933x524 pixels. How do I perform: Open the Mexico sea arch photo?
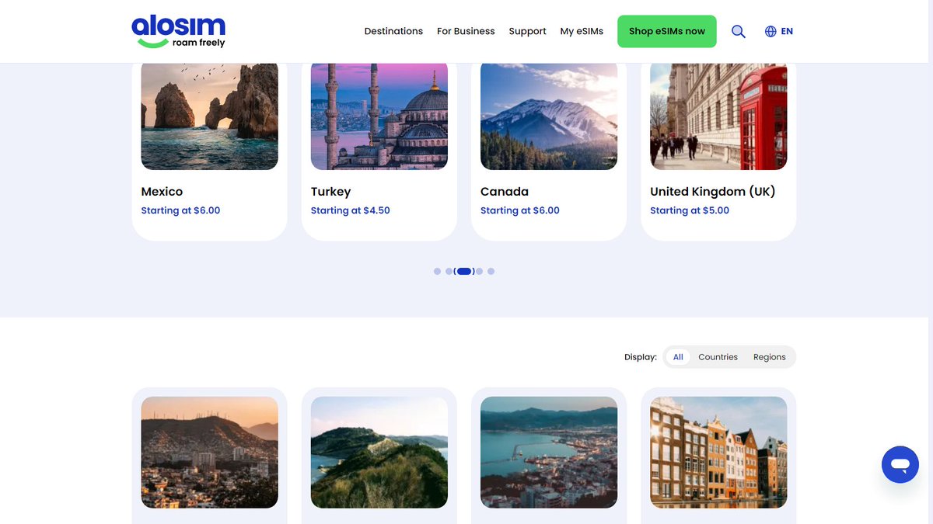(x=209, y=116)
